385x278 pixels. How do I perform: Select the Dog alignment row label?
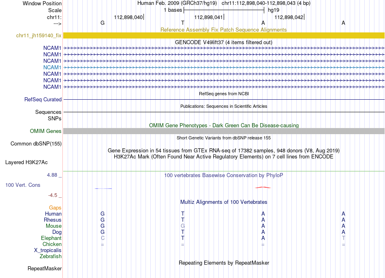(57, 232)
